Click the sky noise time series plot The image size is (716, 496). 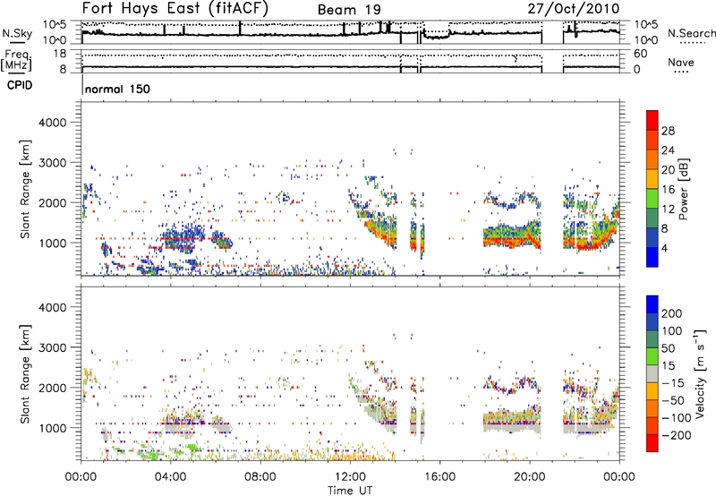(351, 32)
